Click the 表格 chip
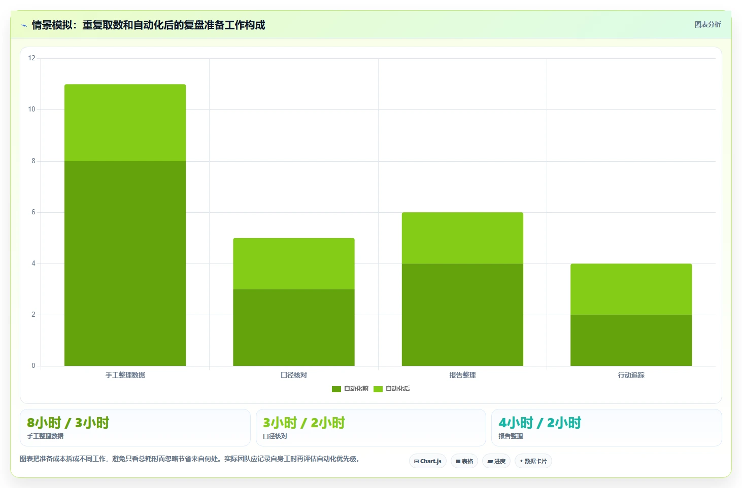This screenshot has height=488, width=742. (464, 461)
